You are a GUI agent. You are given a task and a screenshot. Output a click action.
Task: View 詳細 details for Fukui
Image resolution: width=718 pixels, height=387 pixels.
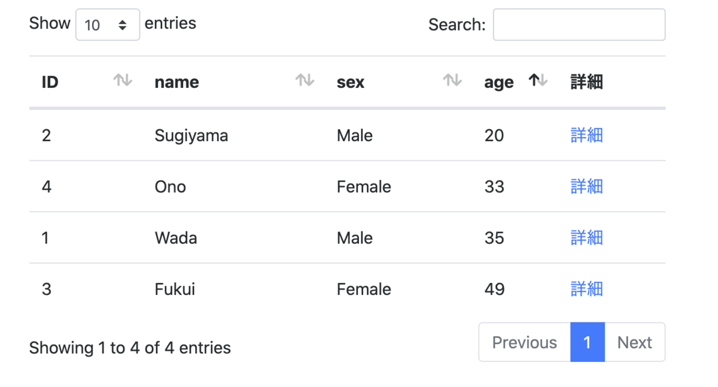(x=586, y=290)
